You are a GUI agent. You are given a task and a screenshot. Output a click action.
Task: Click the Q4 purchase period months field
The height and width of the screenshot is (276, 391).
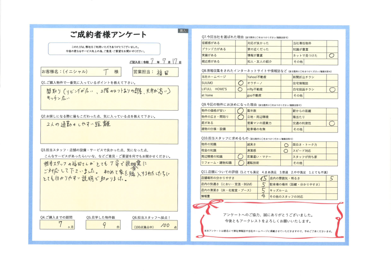pyautogui.click(x=59, y=226)
